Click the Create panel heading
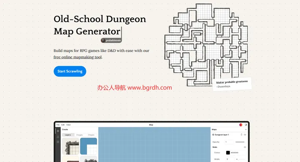 65,130
